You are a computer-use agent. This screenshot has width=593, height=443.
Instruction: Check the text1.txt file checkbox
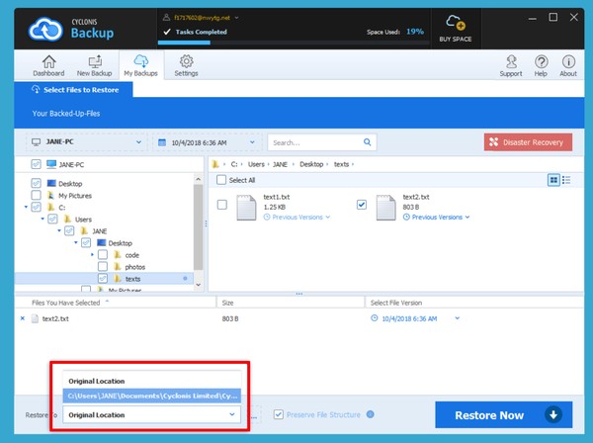pyautogui.click(x=222, y=205)
